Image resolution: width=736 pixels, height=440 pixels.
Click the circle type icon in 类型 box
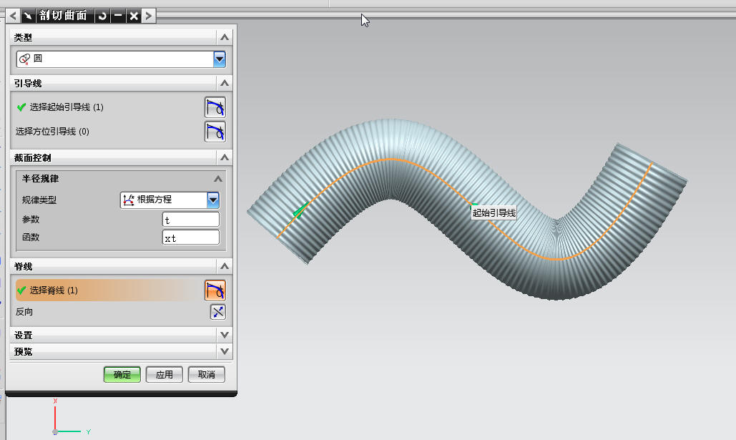pos(24,59)
